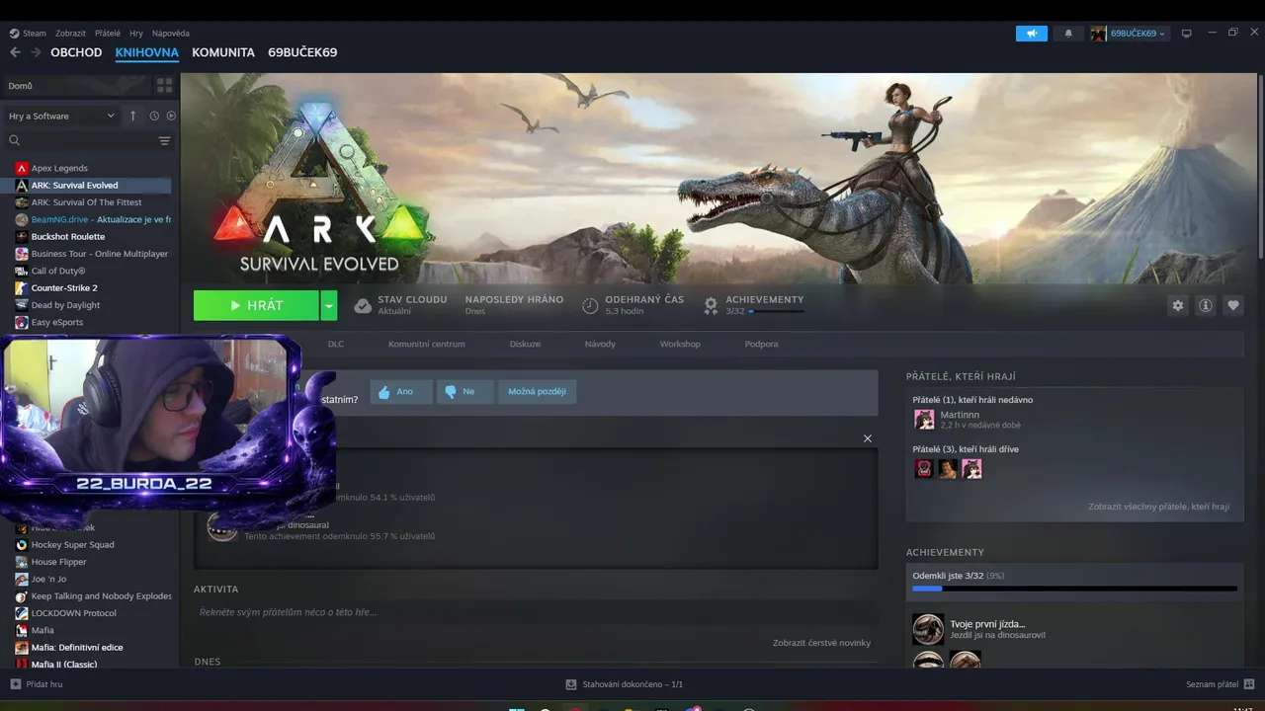This screenshot has height=711, width=1265.
Task: Select Apex Legends in the library list
Action: (x=59, y=168)
